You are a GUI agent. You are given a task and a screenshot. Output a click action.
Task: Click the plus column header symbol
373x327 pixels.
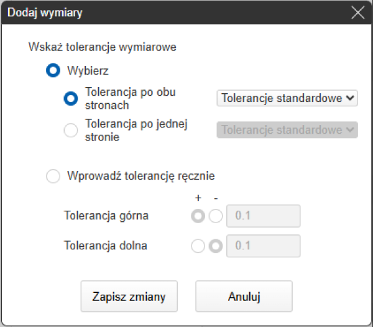tap(199, 199)
